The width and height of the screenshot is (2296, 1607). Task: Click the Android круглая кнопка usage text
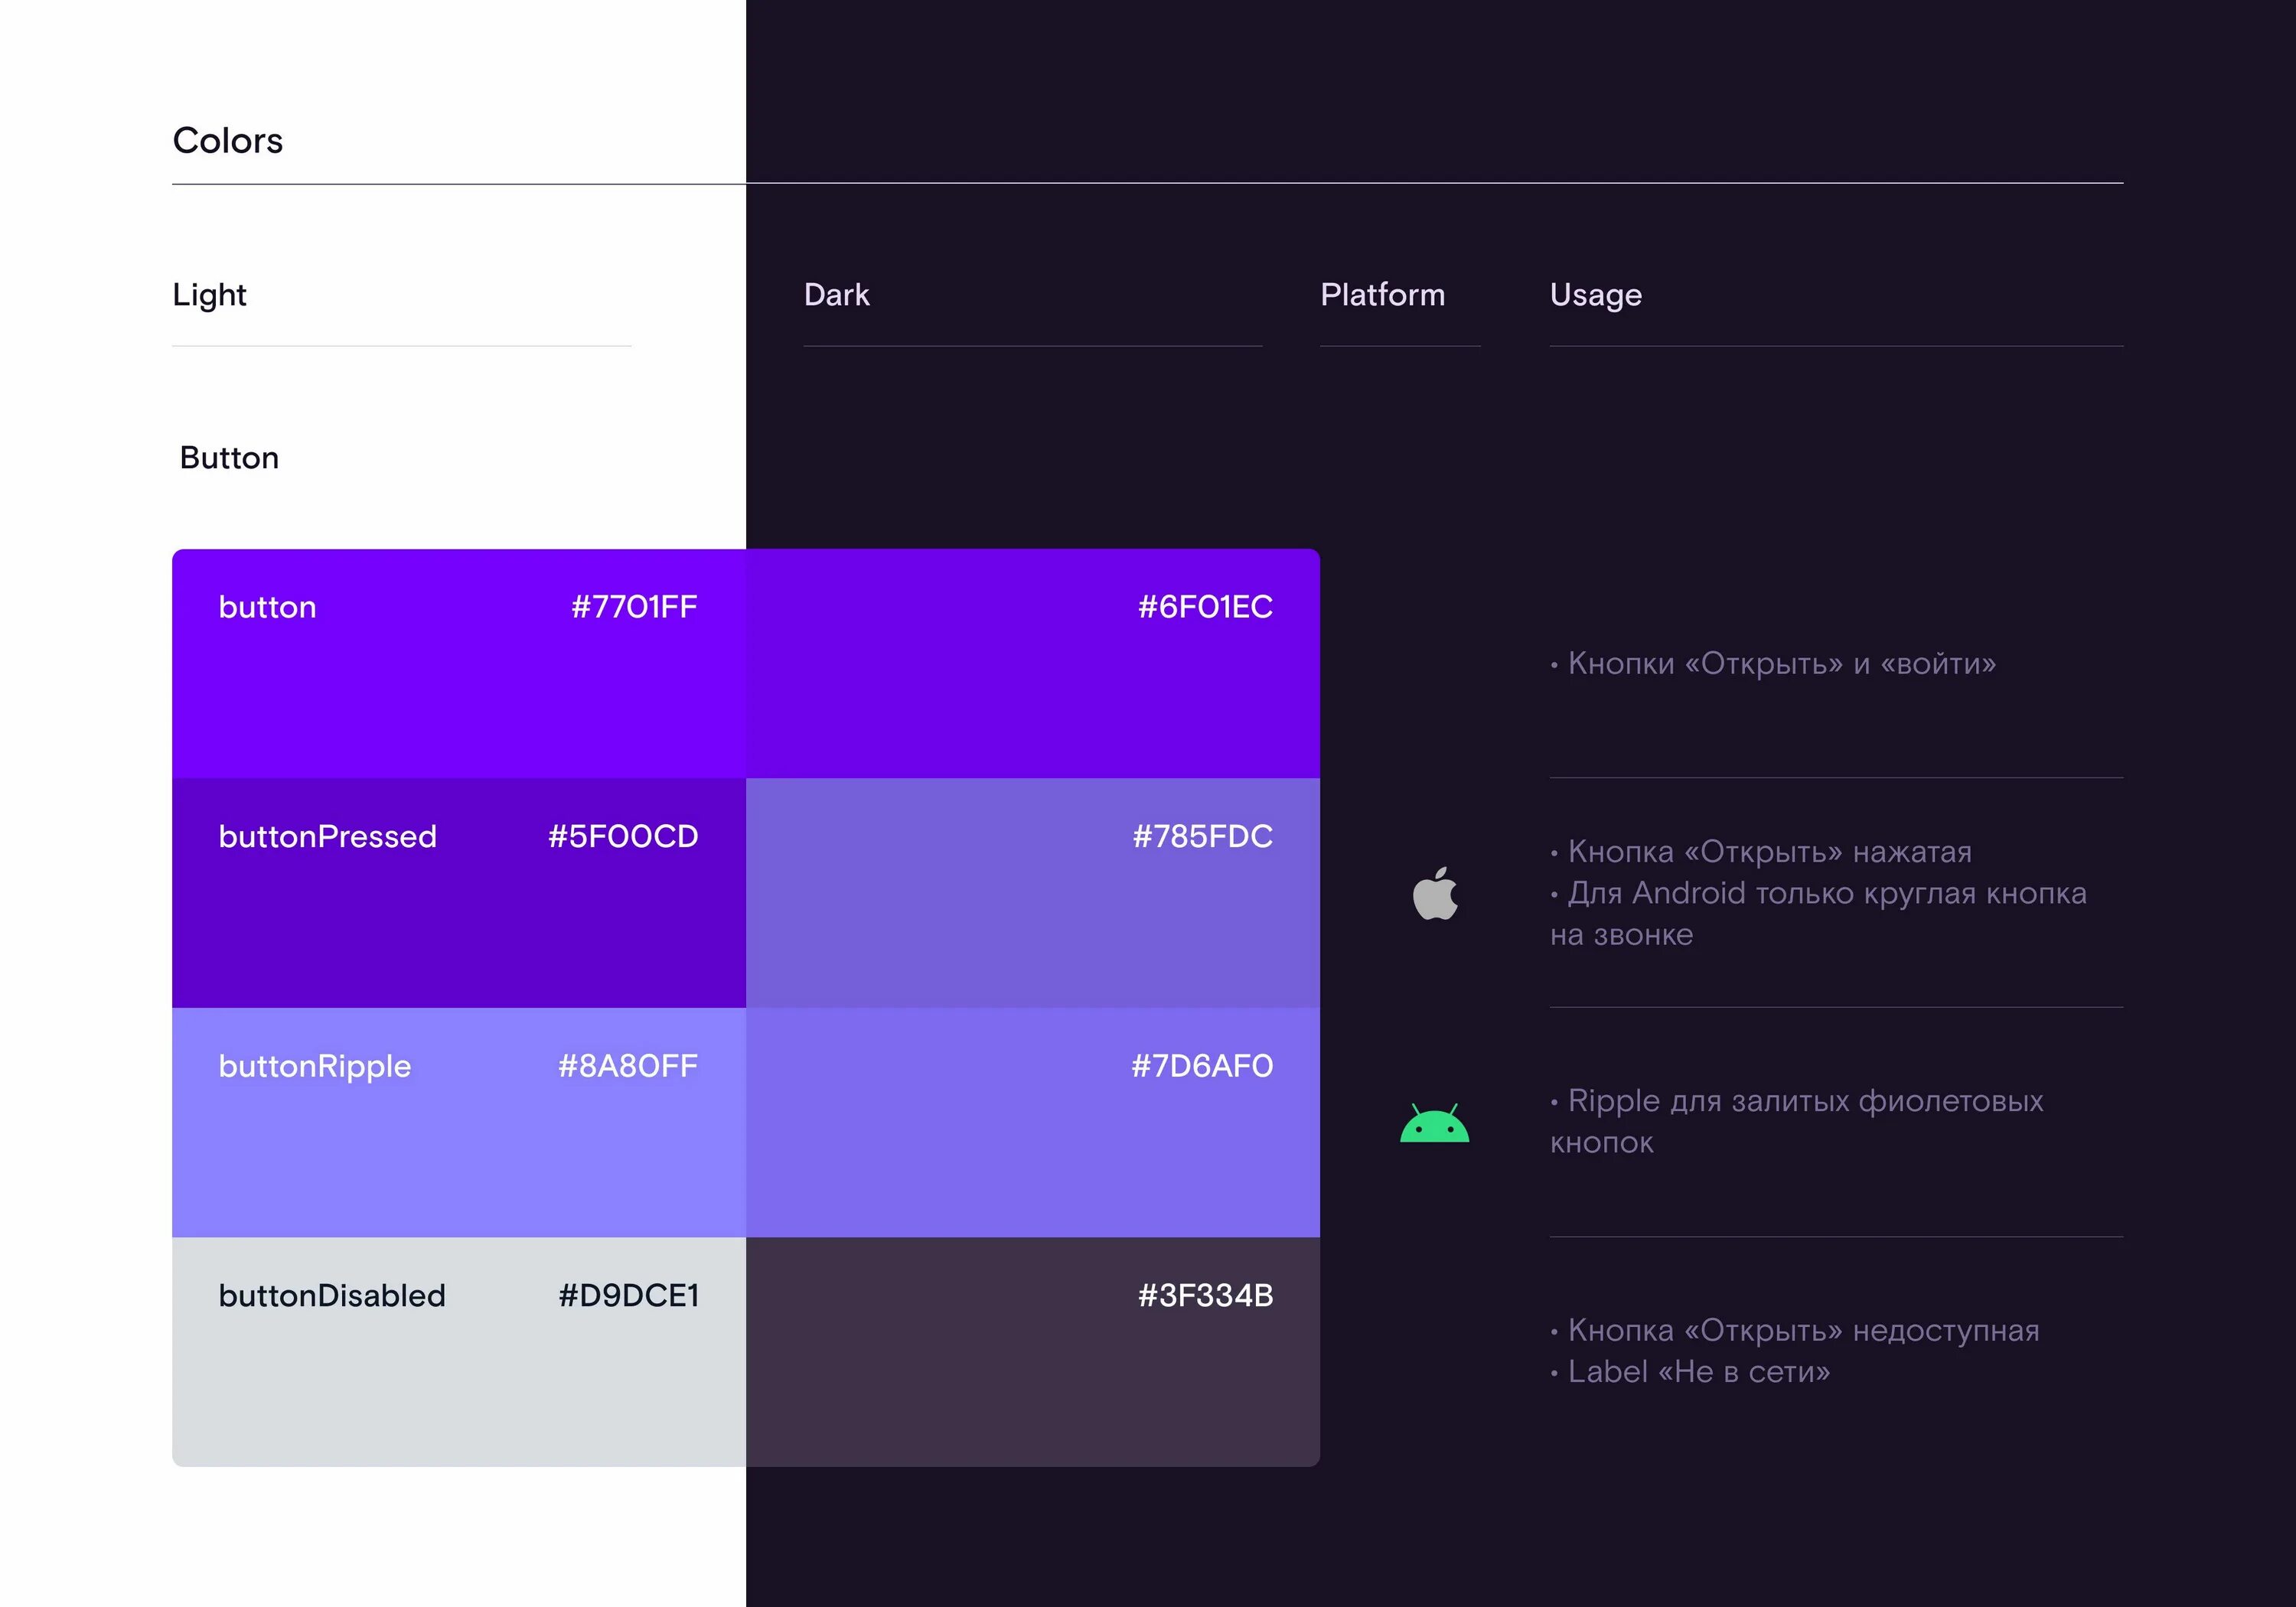click(1826, 893)
